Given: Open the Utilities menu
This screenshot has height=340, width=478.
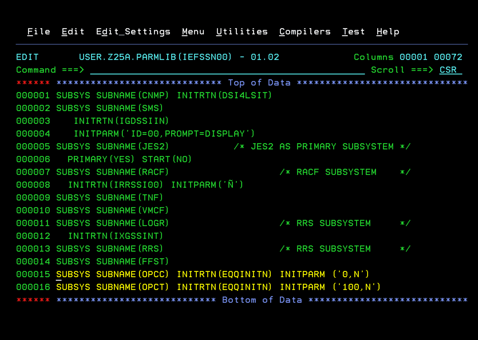Looking at the screenshot, I should click(x=242, y=32).
